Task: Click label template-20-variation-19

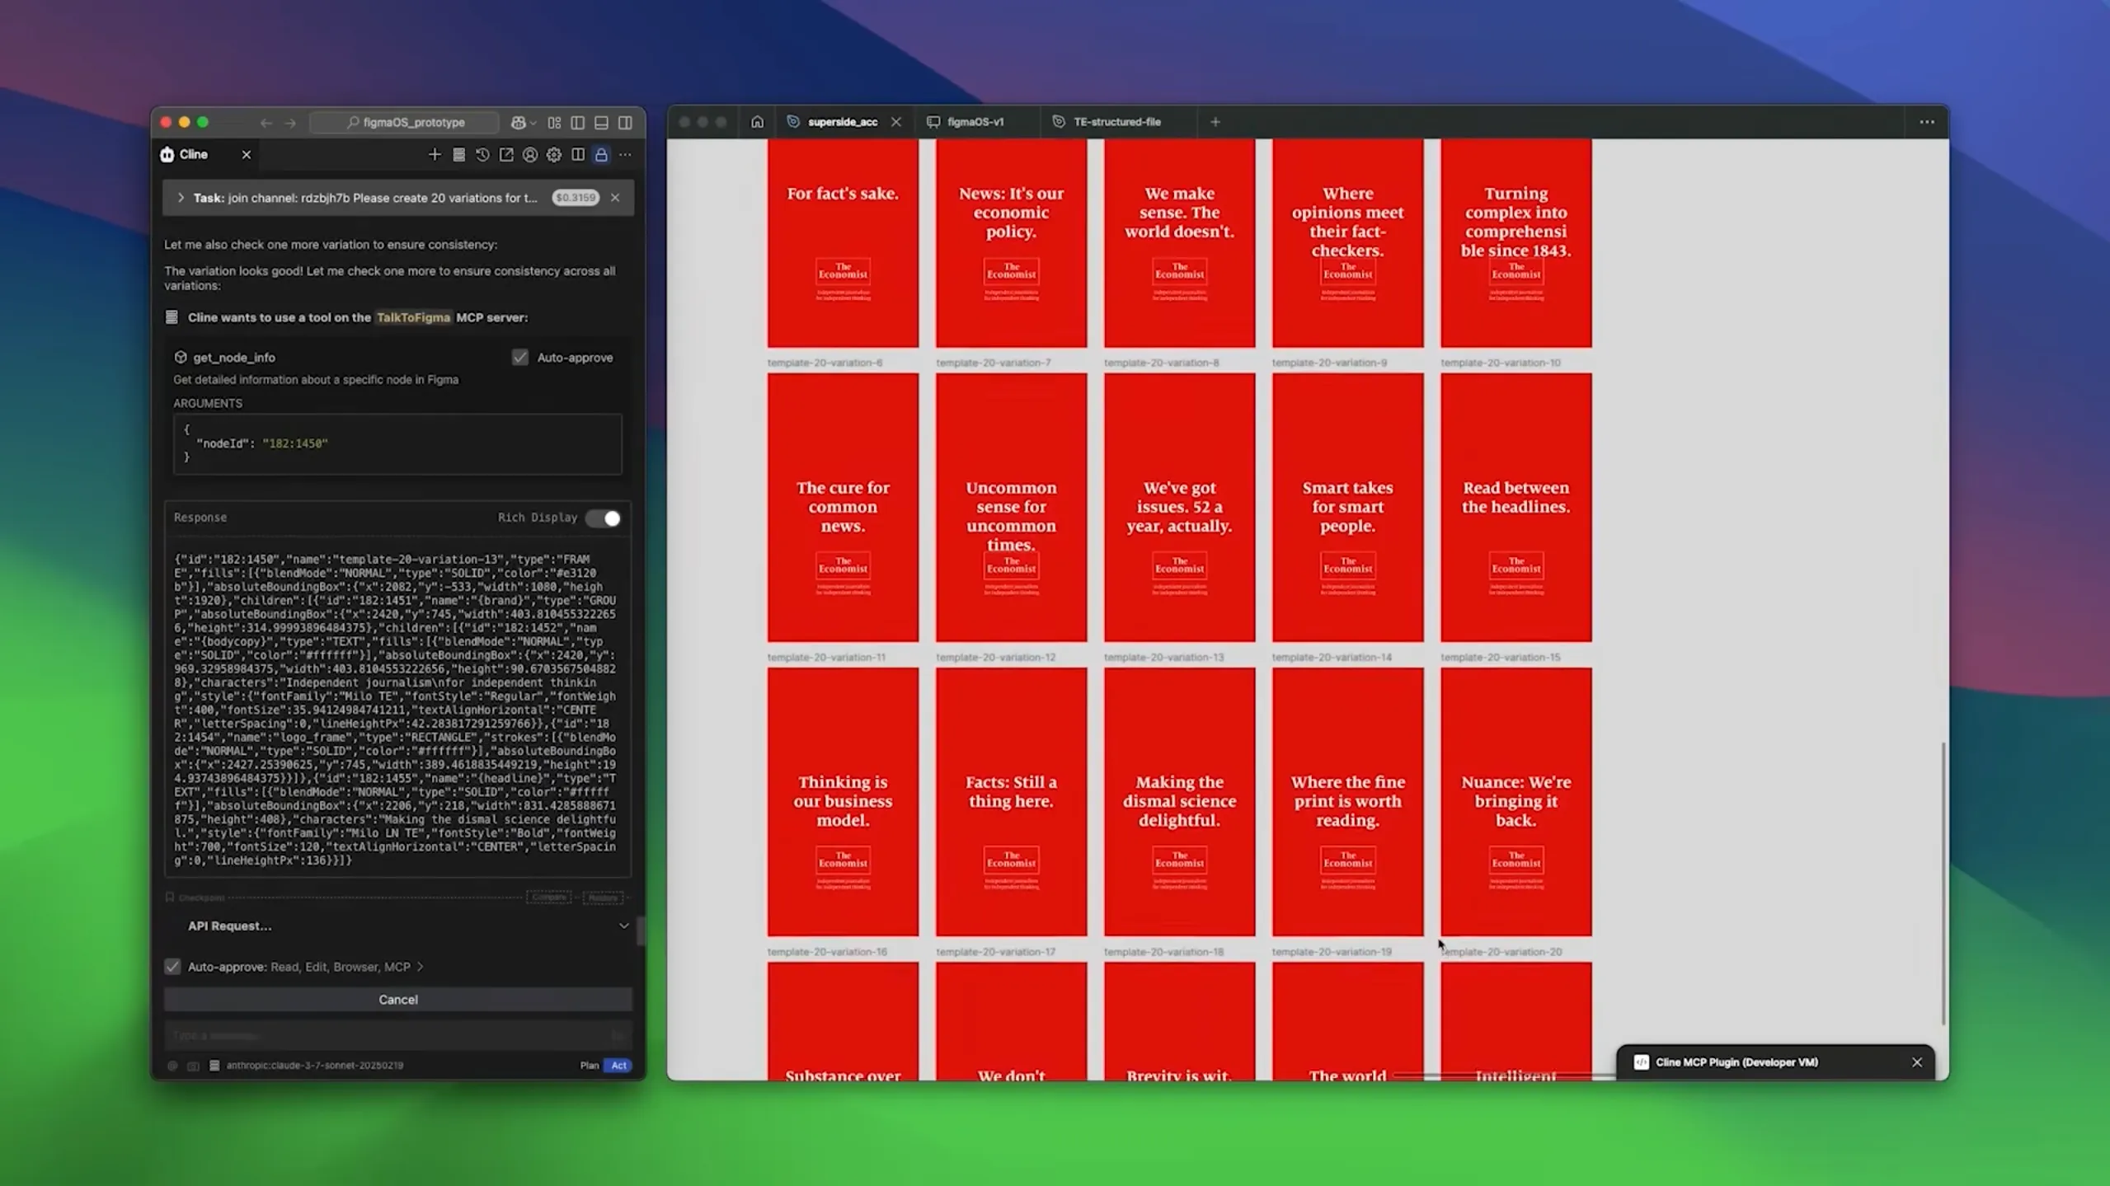Action: [1331, 951]
